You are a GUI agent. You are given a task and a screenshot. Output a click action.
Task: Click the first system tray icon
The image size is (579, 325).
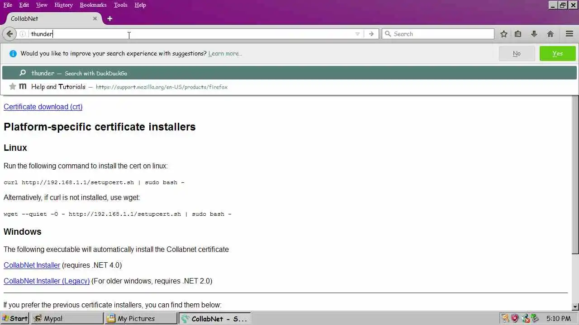click(x=505, y=318)
